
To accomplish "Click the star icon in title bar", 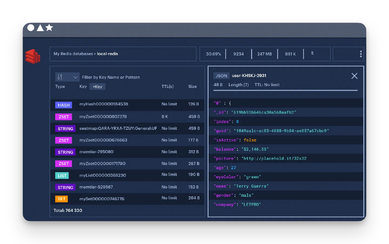I will 49,27.
